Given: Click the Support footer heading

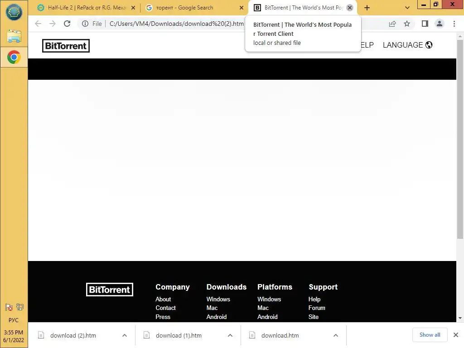Looking at the screenshot, I should pos(323,287).
